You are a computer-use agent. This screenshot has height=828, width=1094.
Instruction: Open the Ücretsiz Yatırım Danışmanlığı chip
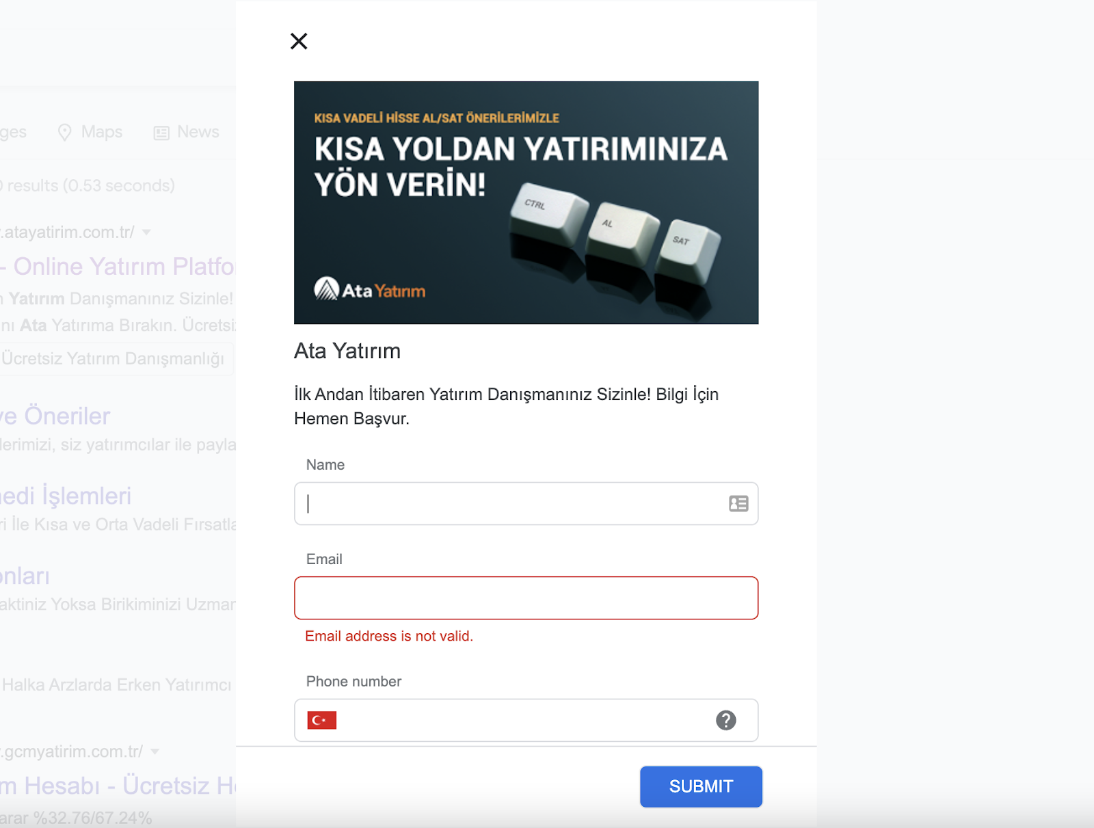[x=116, y=359]
